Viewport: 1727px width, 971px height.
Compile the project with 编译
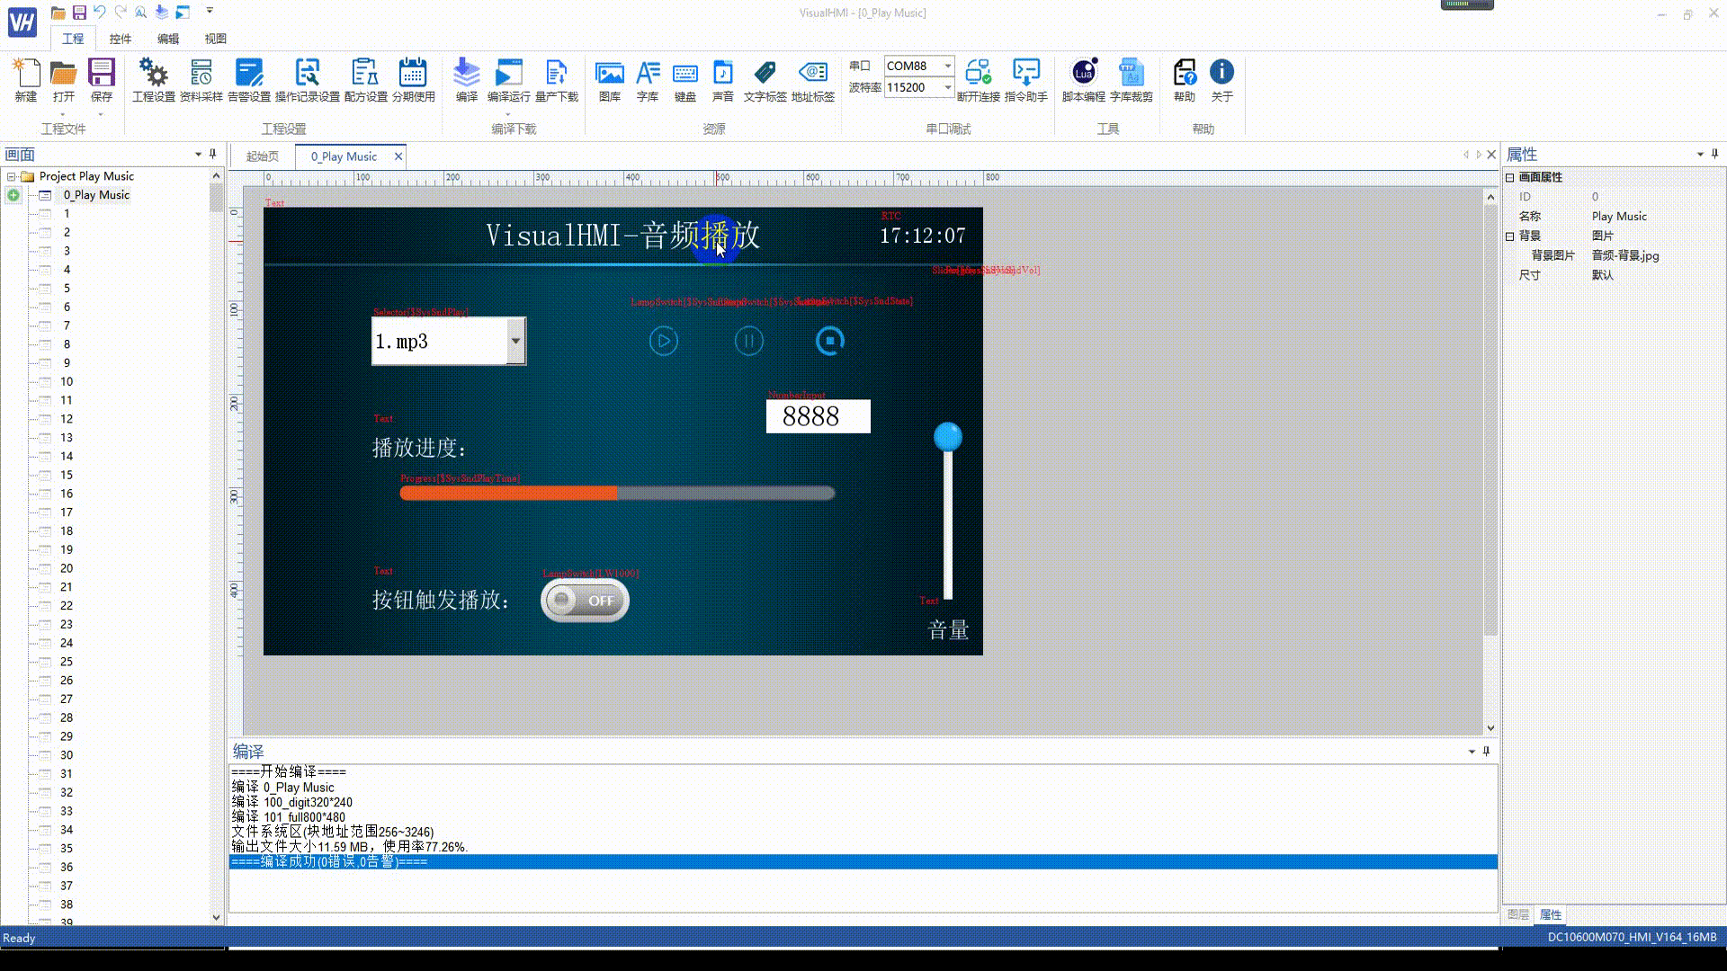[466, 80]
